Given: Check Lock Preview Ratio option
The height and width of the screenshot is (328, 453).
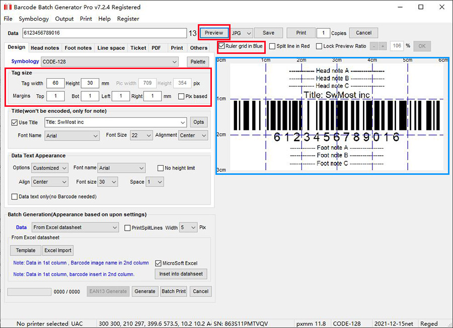Looking at the screenshot, I should point(319,46).
